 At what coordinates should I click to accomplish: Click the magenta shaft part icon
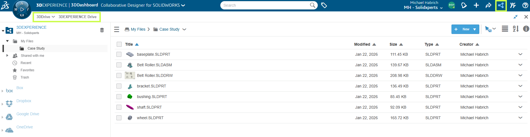[130, 107]
